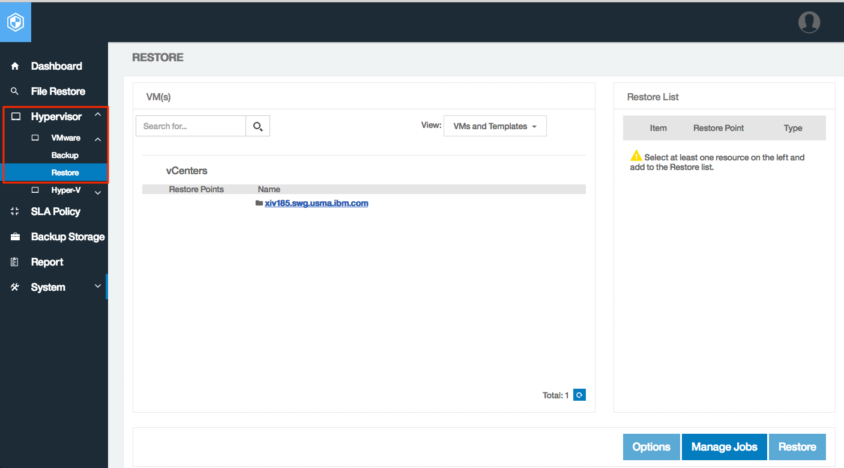Open the user profile avatar menu

pos(809,22)
